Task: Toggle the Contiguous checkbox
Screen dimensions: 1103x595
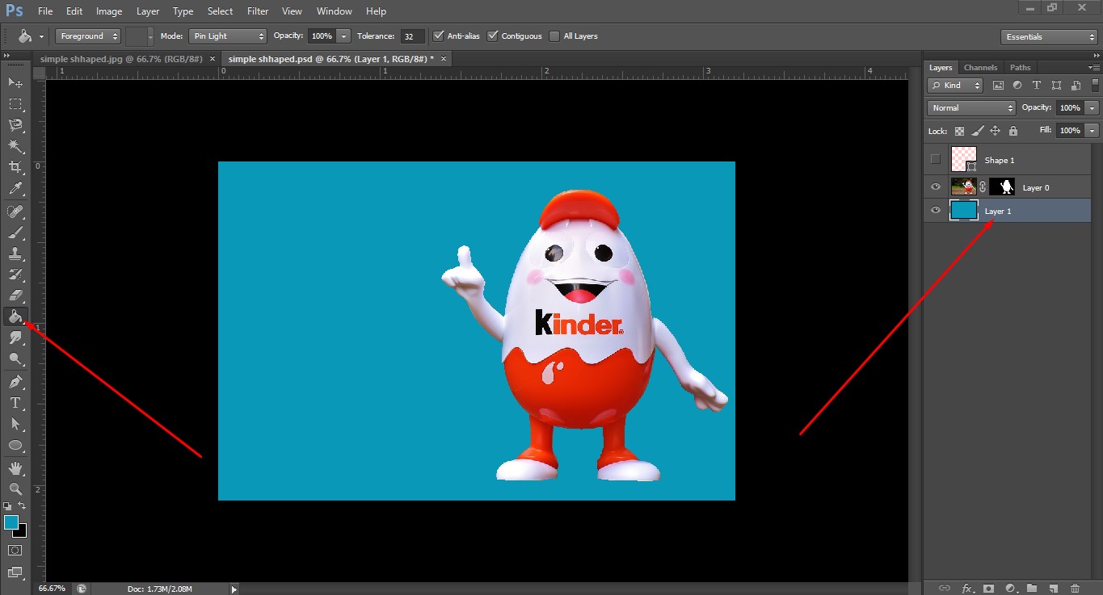Action: [x=493, y=36]
